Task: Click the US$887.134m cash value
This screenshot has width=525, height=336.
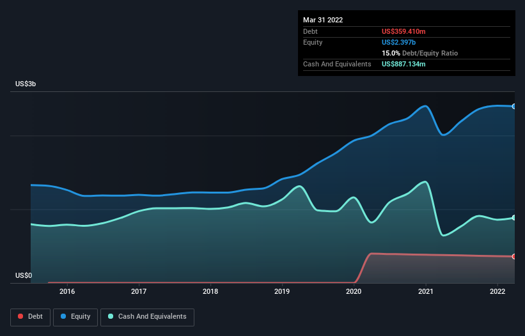Action: pyautogui.click(x=404, y=64)
